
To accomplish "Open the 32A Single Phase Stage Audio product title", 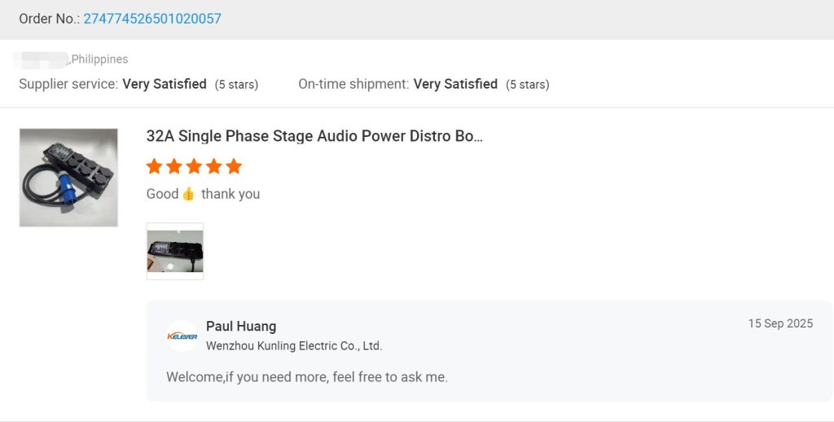I will pos(314,136).
